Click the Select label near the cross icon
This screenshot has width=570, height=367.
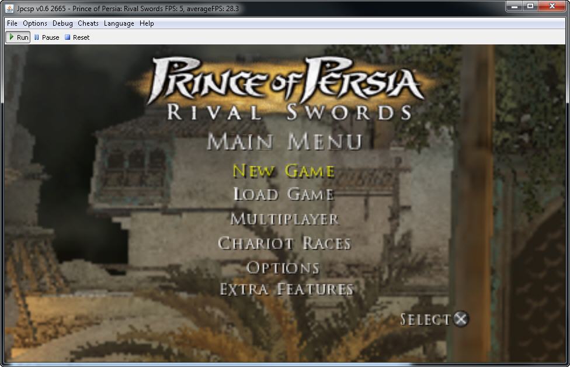coord(425,320)
